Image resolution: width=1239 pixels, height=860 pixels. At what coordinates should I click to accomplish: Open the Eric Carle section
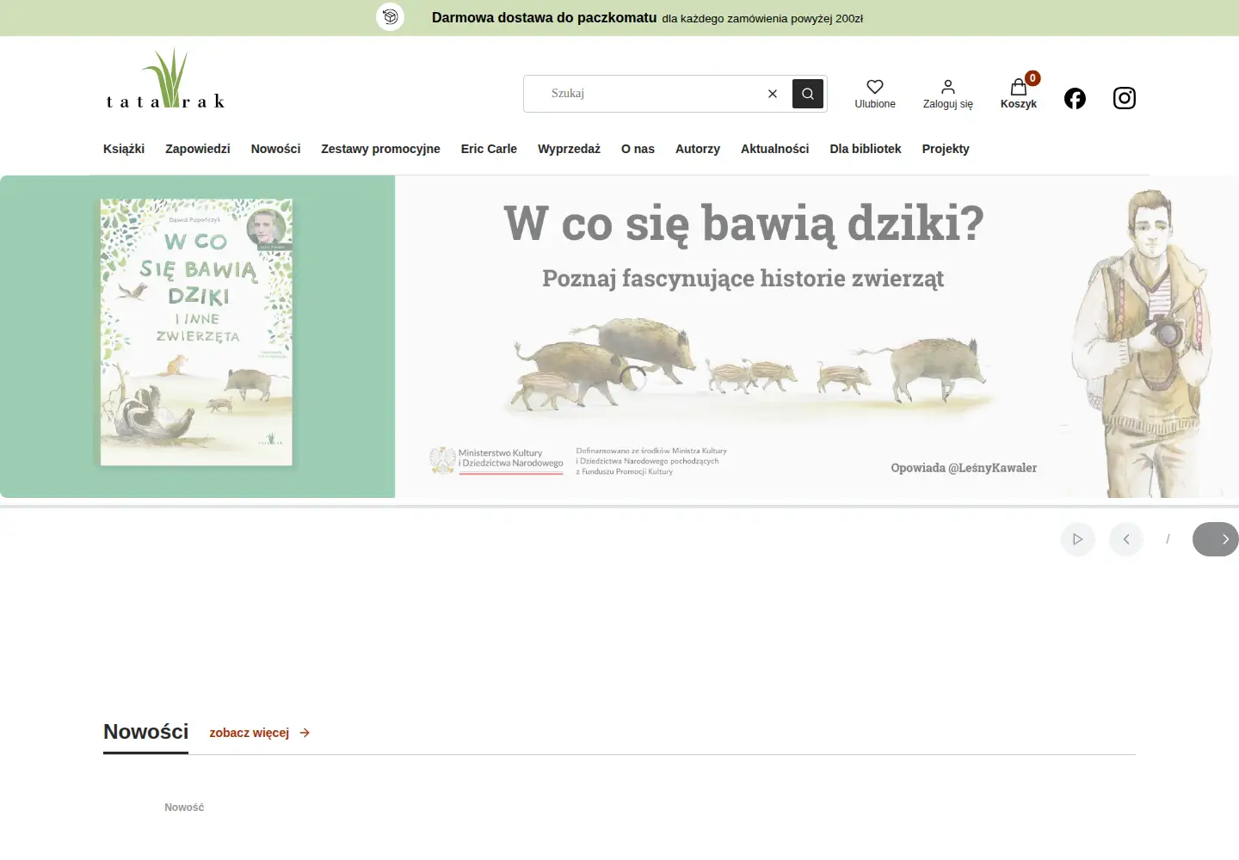pos(489,149)
